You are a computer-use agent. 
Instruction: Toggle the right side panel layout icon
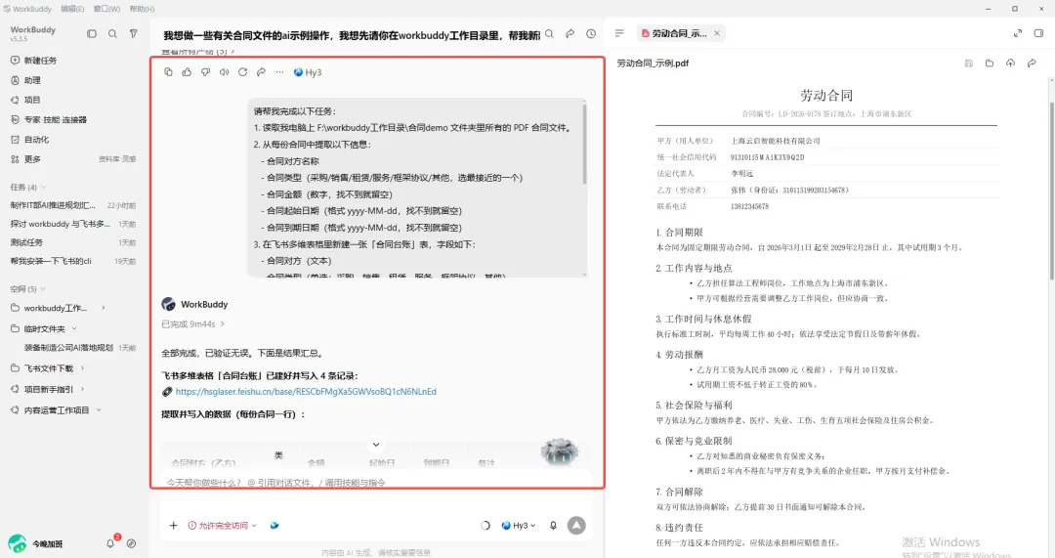pyautogui.click(x=1038, y=33)
